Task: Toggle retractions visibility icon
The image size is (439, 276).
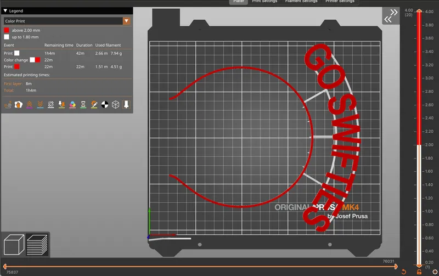Action: pyautogui.click(x=30, y=105)
